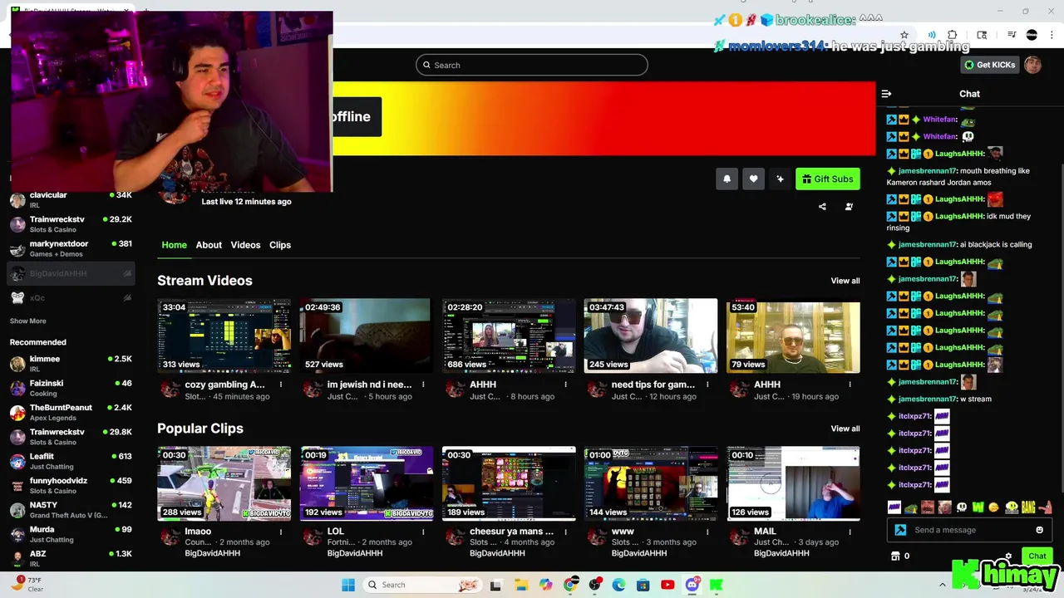Image resolution: width=1064 pixels, height=598 pixels.
Task: Open TheBurntPeanut recommended channel
Action: (71, 413)
